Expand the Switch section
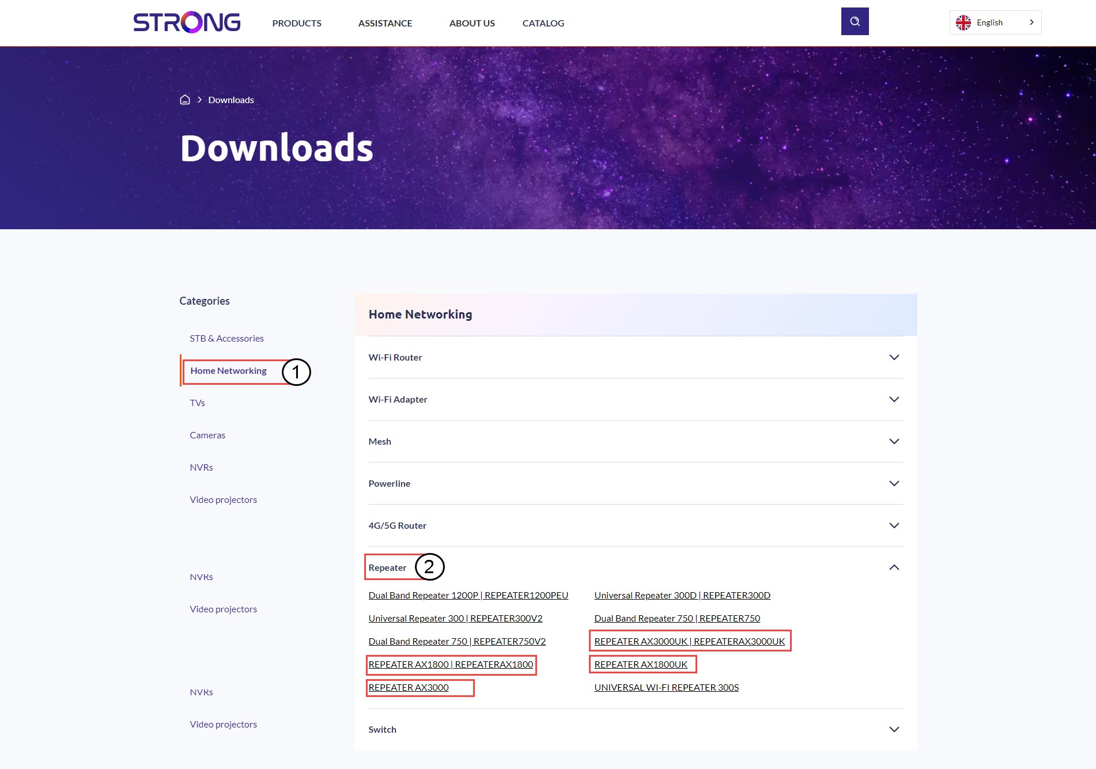This screenshot has width=1096, height=769. (636, 729)
